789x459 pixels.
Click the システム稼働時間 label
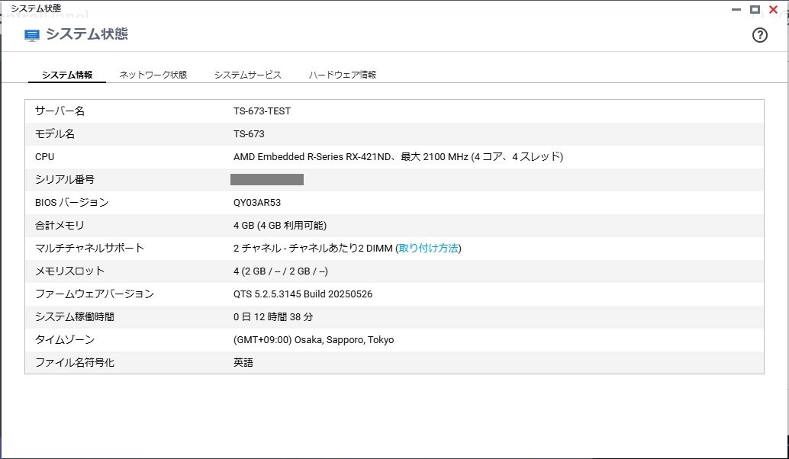pyautogui.click(x=75, y=317)
